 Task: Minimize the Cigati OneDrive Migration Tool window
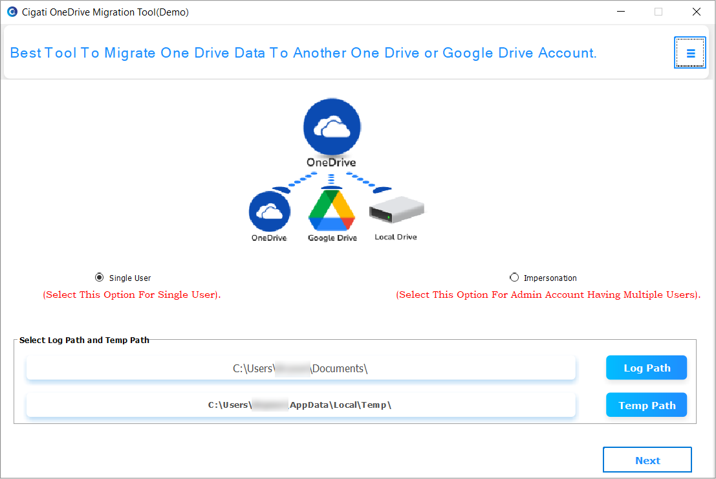pyautogui.click(x=620, y=12)
